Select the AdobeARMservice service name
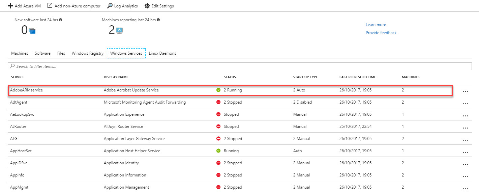This screenshot has height=193, width=479. [26, 90]
